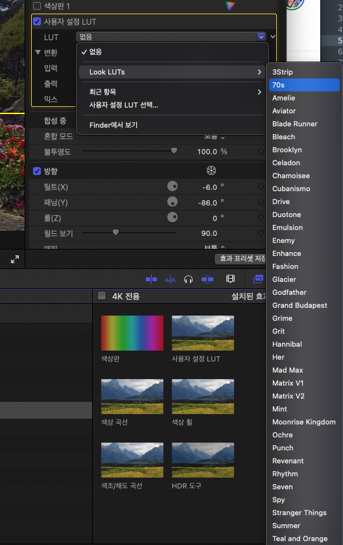Add keyframe for 불투명도 diamond

[x=261, y=151]
